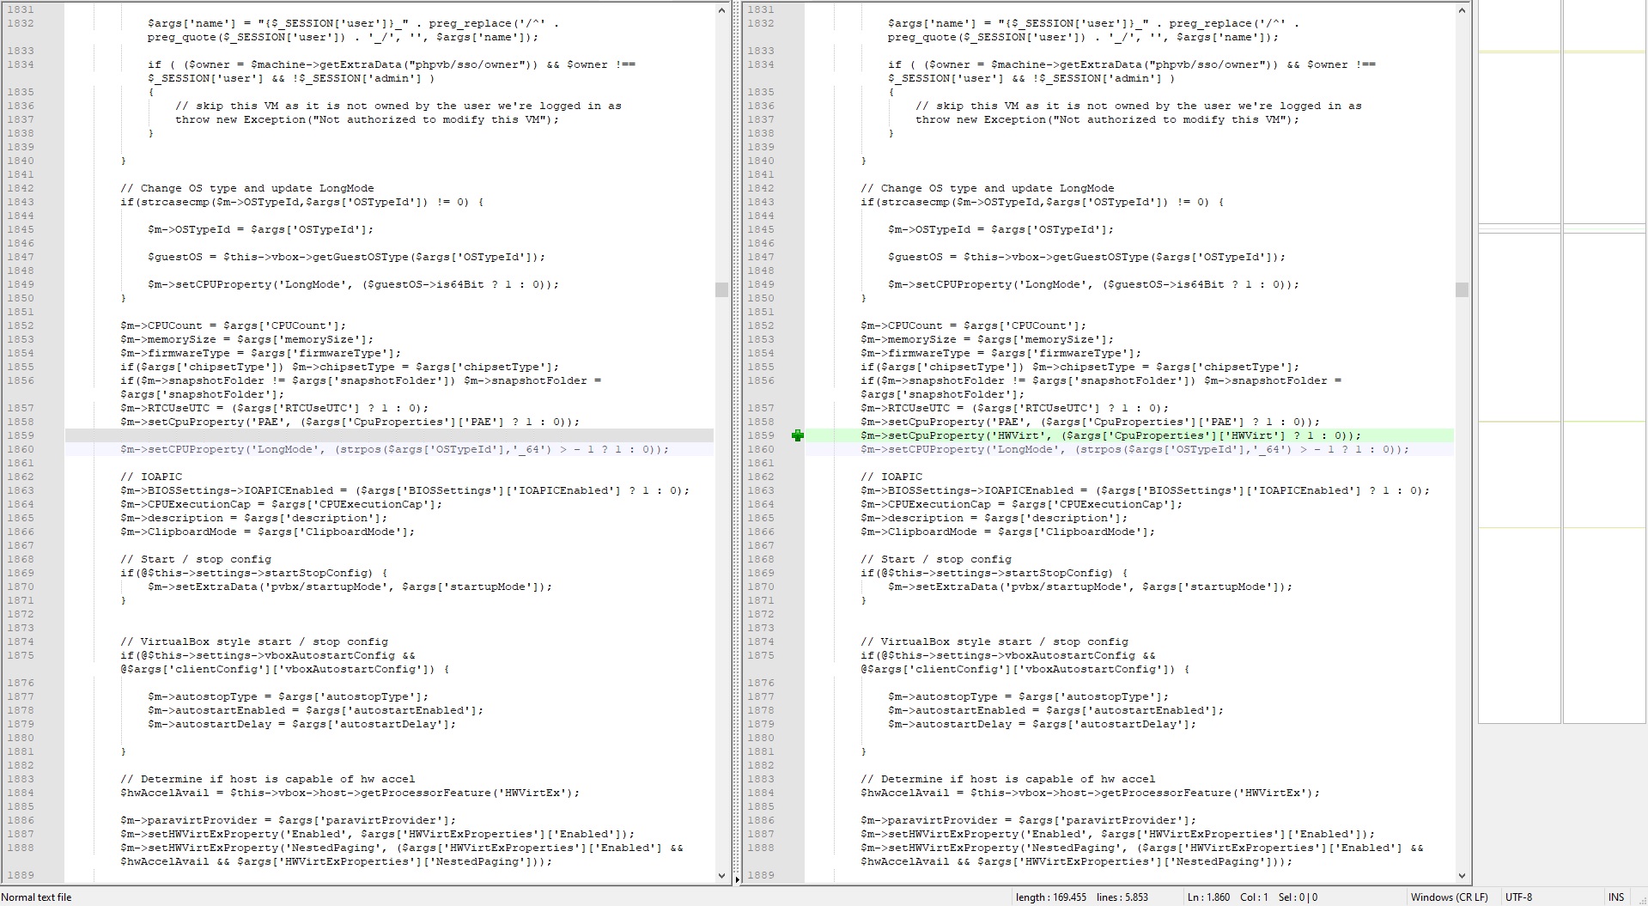1648x906 pixels.
Task: Click '// Determine if host is capable of hw accel' in the right pane
Action: coord(1008,779)
